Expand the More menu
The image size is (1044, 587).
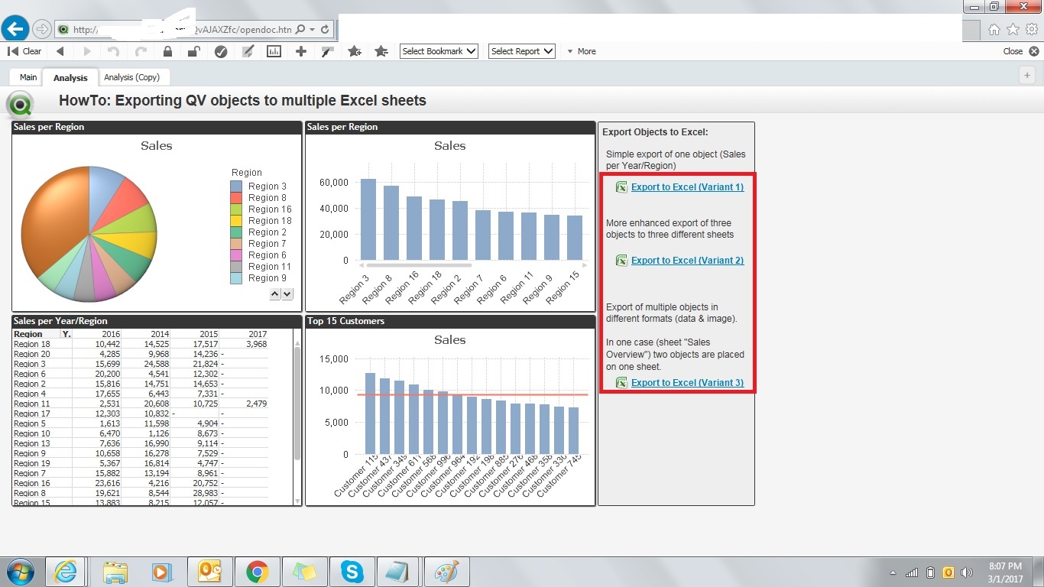(x=582, y=51)
